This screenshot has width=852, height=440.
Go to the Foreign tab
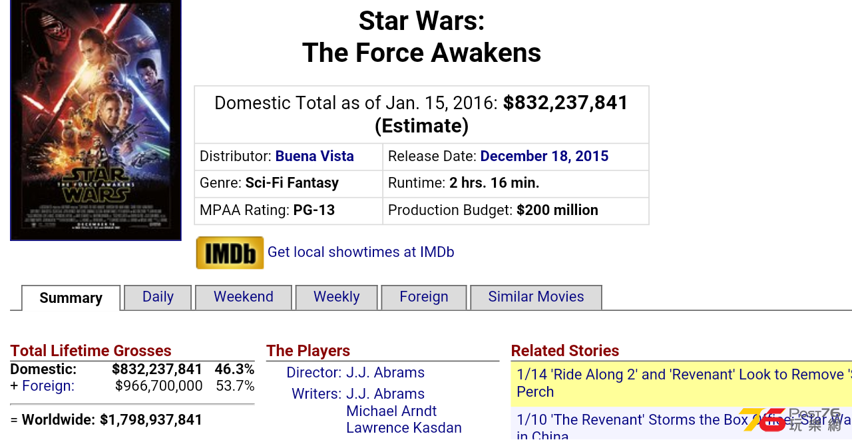click(x=424, y=297)
